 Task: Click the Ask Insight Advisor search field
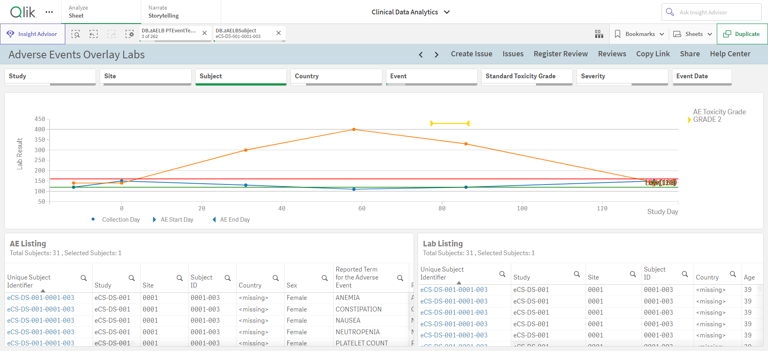712,12
